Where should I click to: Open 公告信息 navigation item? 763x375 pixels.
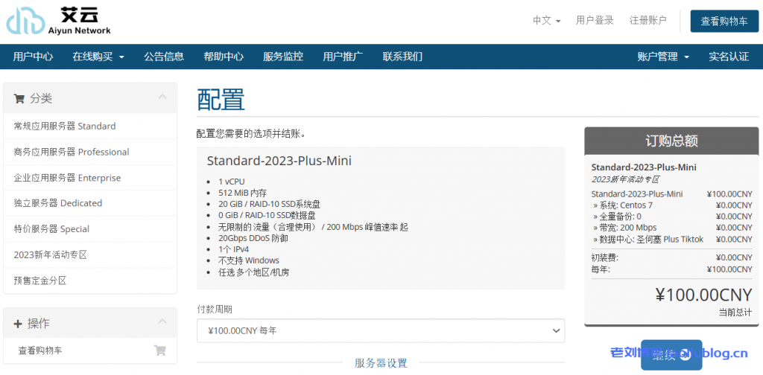[x=164, y=57]
